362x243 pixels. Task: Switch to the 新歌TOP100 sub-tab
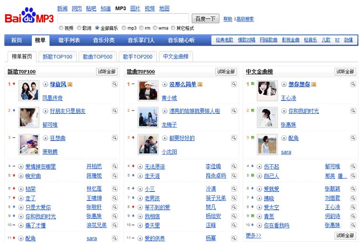(58, 57)
